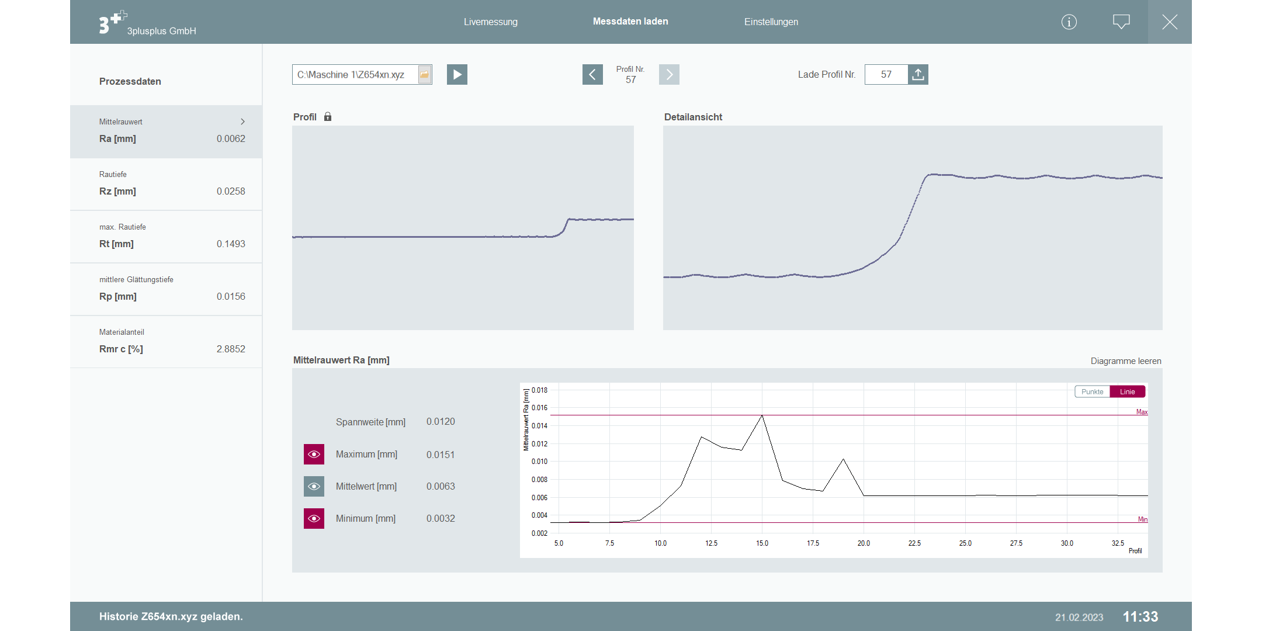Click the Mittelwert value 0.0063
This screenshot has width=1262, height=631.
click(441, 486)
